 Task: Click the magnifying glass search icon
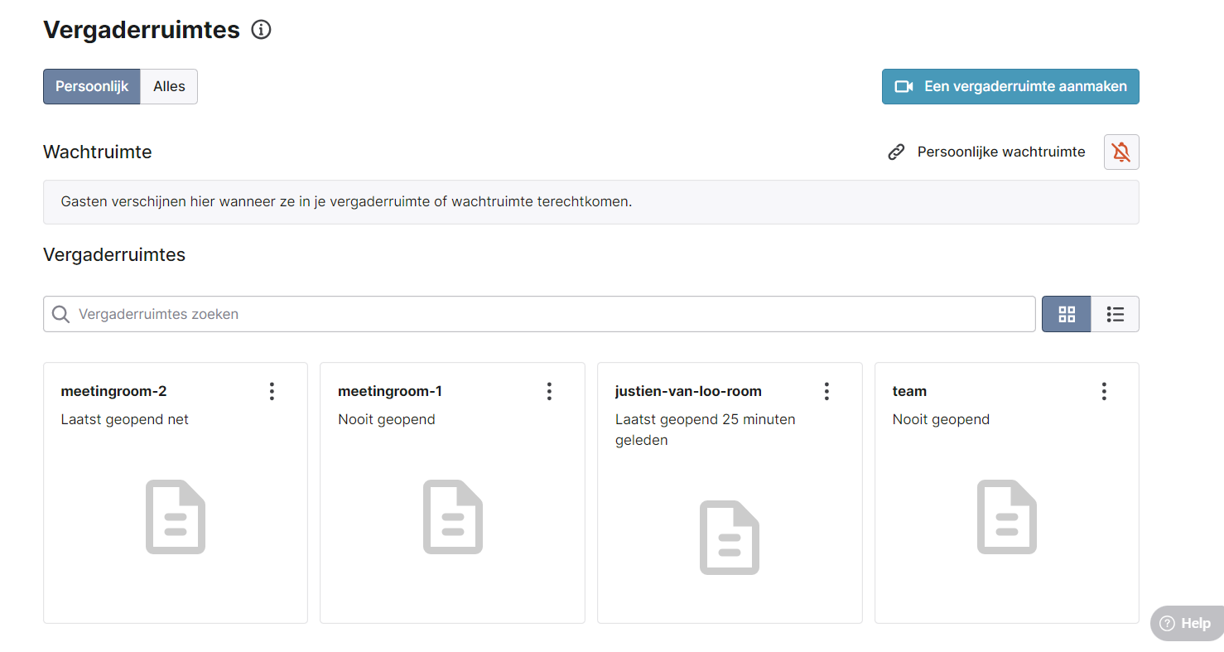60,314
